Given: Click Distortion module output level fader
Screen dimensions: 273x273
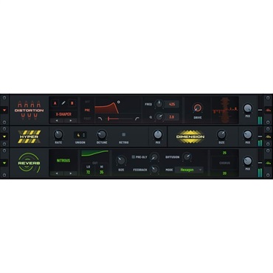Looking at the screenshot, I should point(260,110).
